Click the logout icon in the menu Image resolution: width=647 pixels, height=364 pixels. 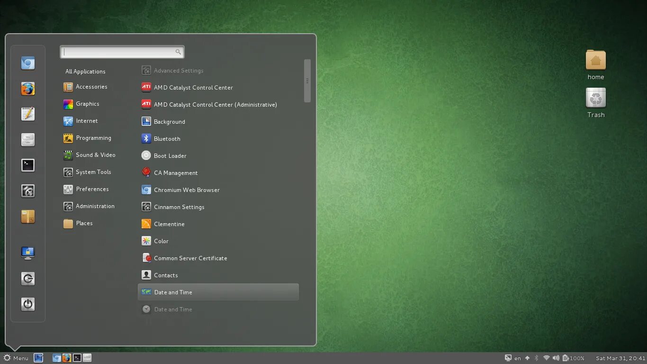click(27, 279)
